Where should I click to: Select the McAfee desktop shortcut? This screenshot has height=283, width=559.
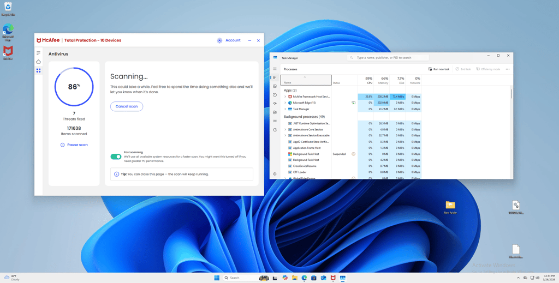[x=8, y=53]
